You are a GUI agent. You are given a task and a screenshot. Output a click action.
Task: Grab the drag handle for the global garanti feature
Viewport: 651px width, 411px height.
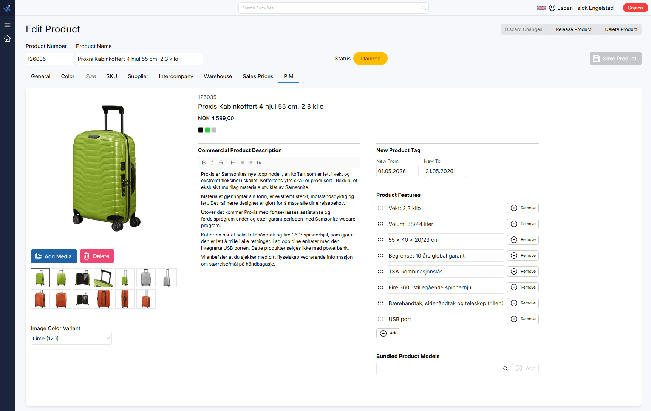tap(380, 256)
